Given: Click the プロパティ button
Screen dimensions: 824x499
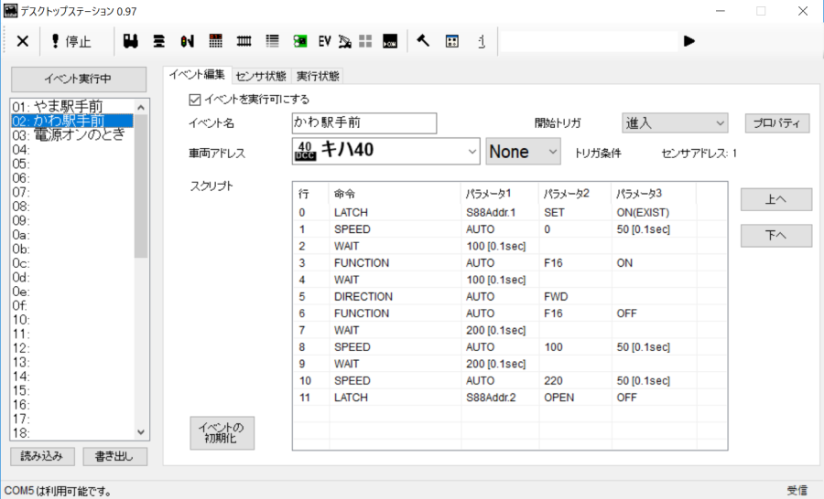Looking at the screenshot, I should click(776, 122).
